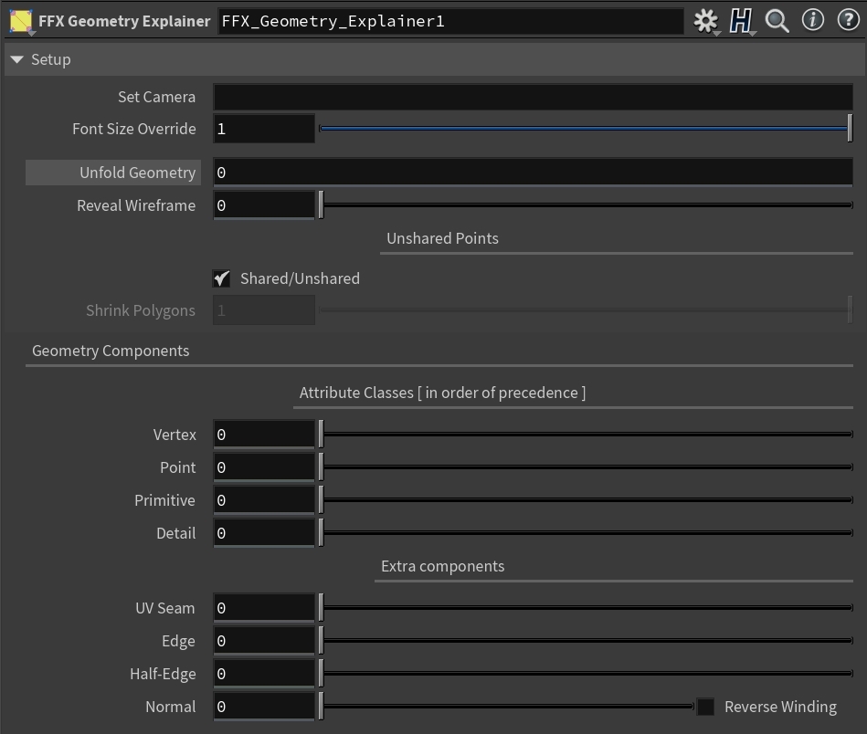Click the UV Seam label

click(164, 608)
